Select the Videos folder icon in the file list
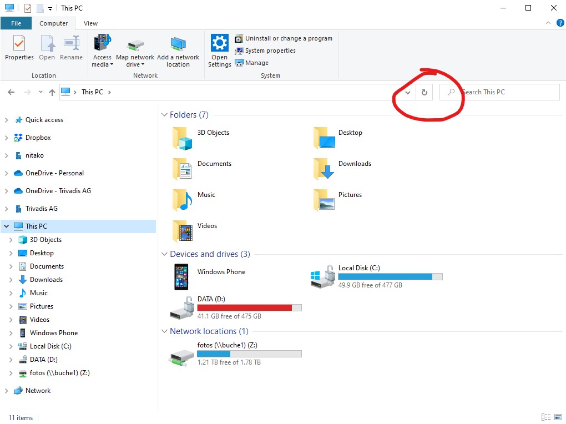Viewport: 566px width, 424px height. [183, 231]
